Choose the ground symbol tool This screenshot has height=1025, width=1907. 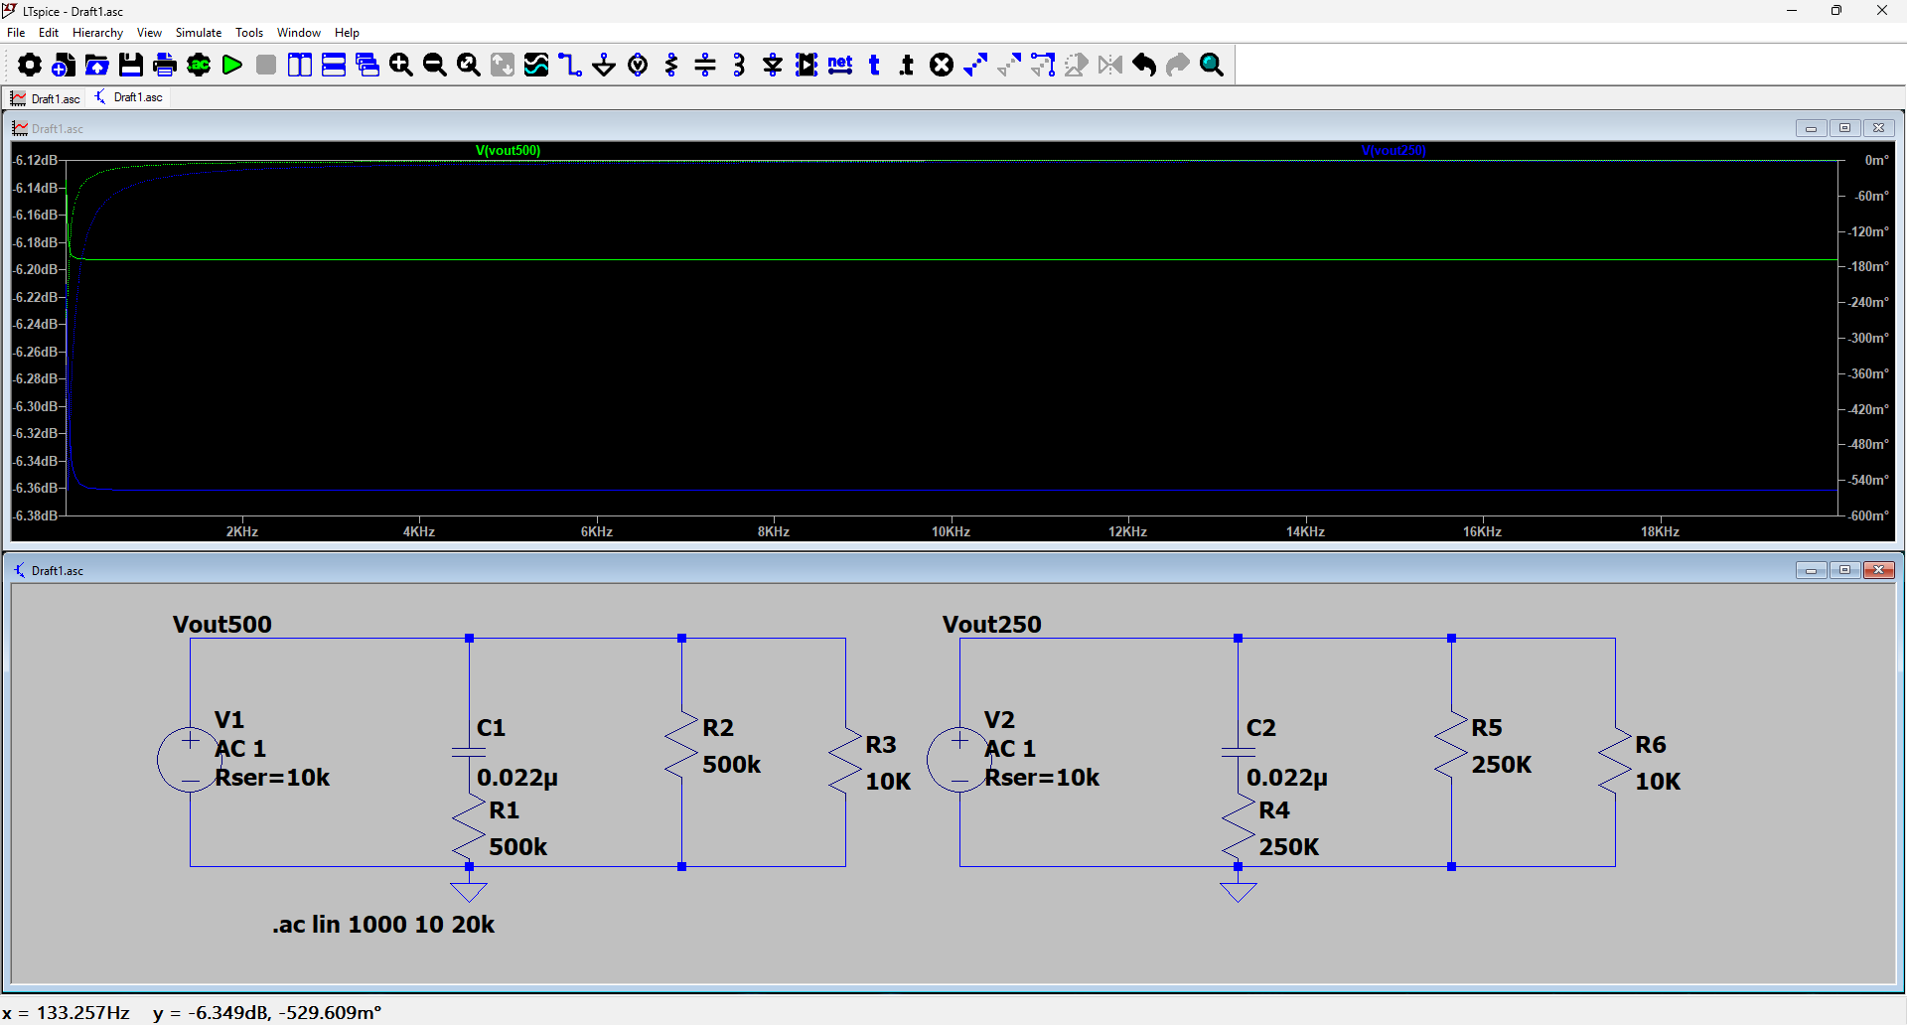pos(604,66)
